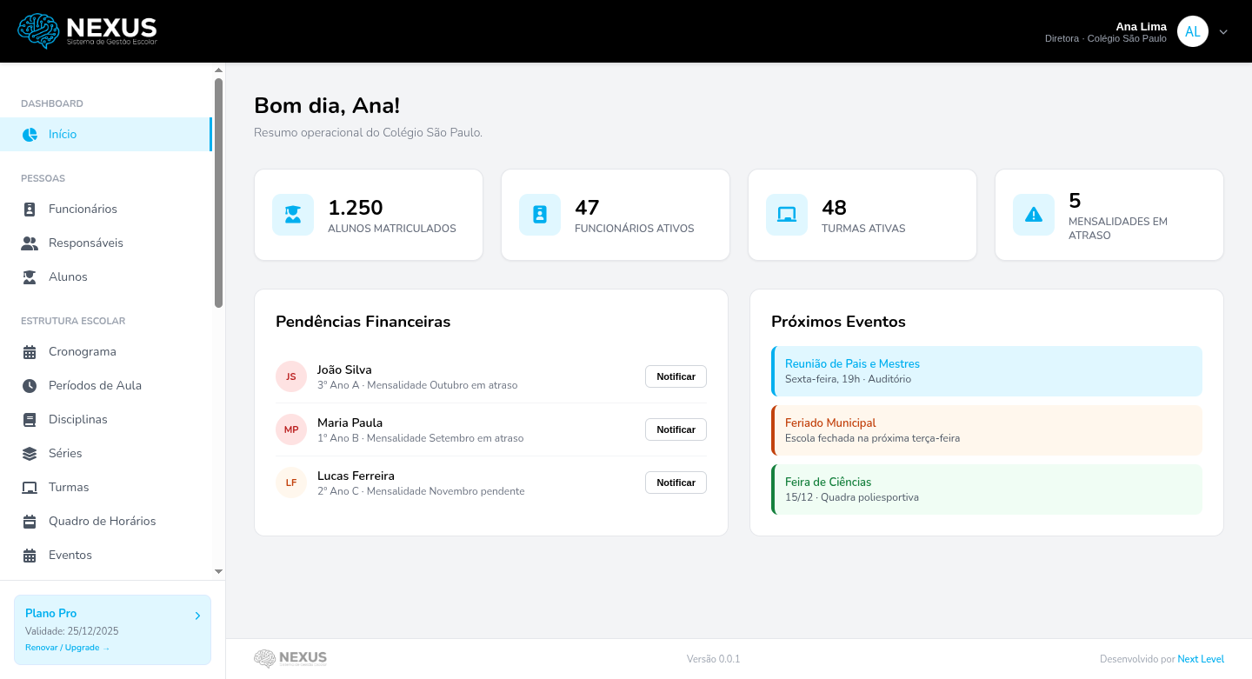Notify João Silva about overdue payment
This screenshot has height=679, width=1252.
pyautogui.click(x=676, y=376)
